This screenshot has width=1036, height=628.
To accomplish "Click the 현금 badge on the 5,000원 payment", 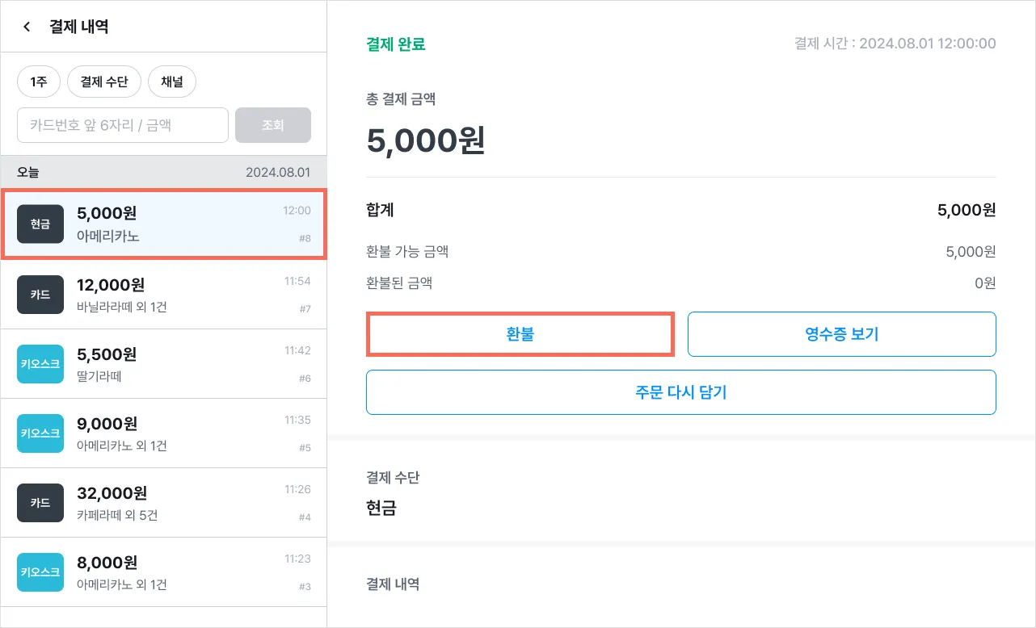I will pyautogui.click(x=40, y=224).
